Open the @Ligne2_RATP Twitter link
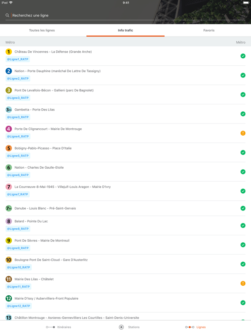This screenshot has height=334, width=251. click(18, 79)
